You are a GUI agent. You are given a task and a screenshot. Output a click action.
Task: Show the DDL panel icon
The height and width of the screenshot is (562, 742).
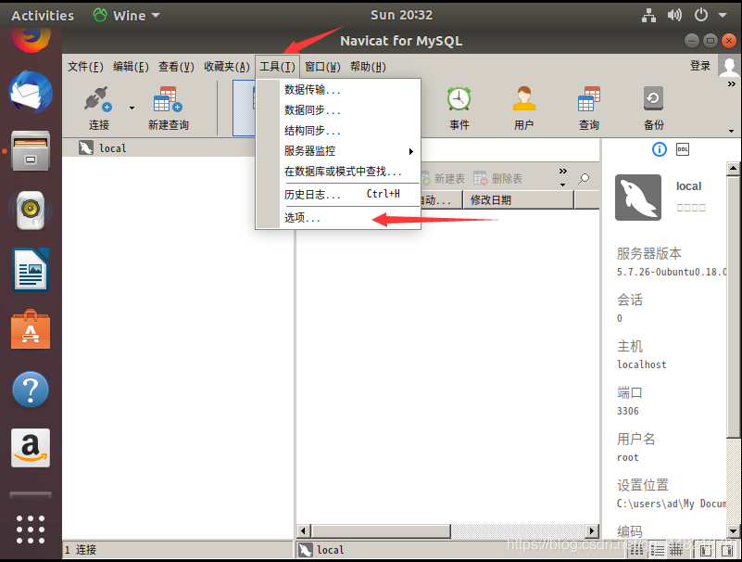[683, 149]
